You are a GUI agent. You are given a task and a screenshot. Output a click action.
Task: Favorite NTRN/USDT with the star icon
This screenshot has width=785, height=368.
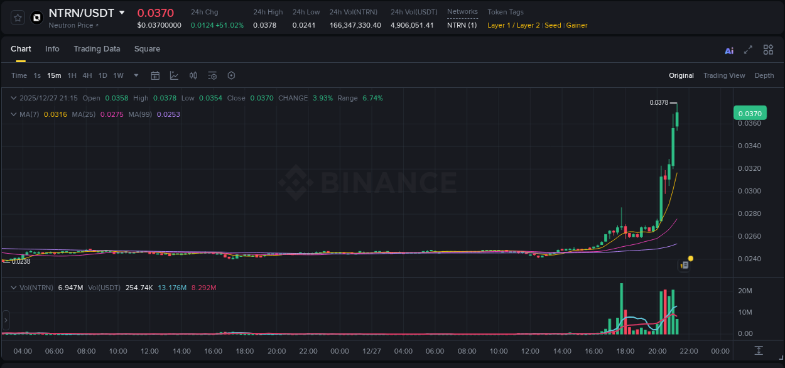coord(17,17)
